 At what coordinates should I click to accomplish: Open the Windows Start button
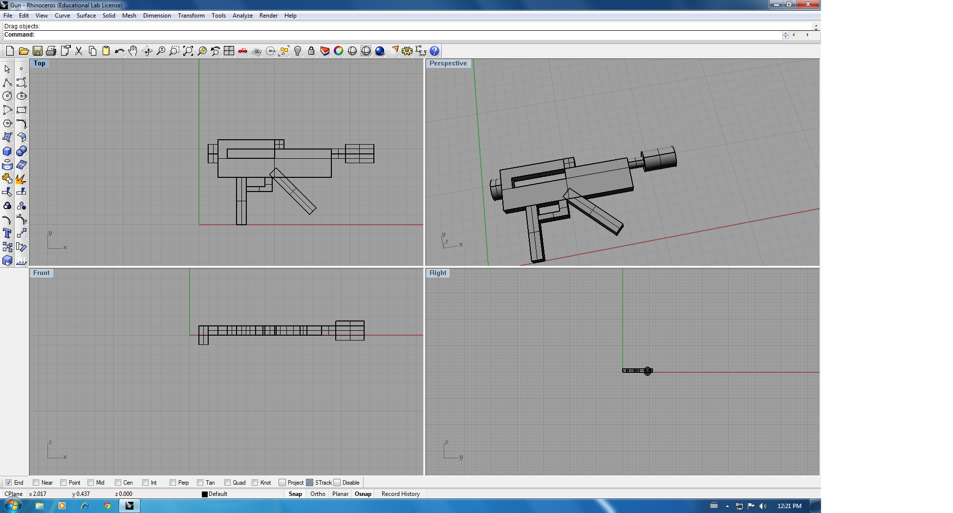(12, 506)
